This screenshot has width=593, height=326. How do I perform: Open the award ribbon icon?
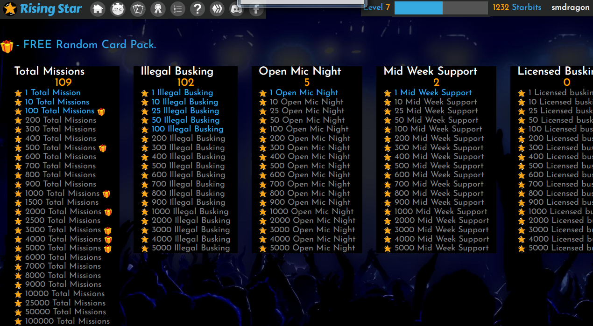pos(158,9)
